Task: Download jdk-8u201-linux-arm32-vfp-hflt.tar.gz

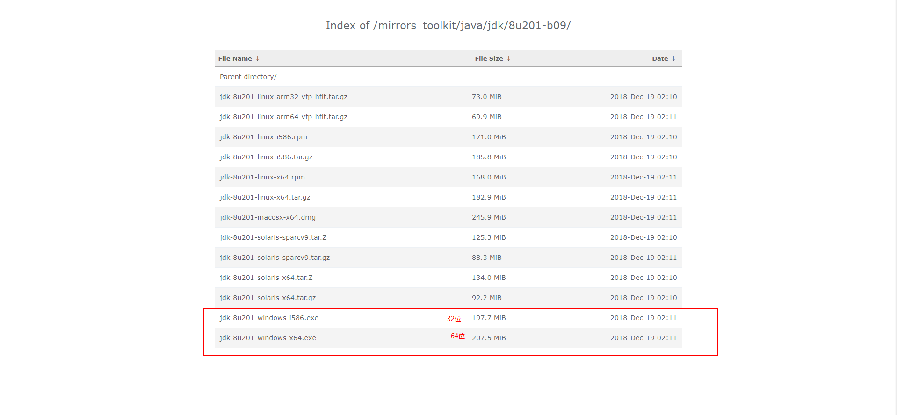Action: 283,97
